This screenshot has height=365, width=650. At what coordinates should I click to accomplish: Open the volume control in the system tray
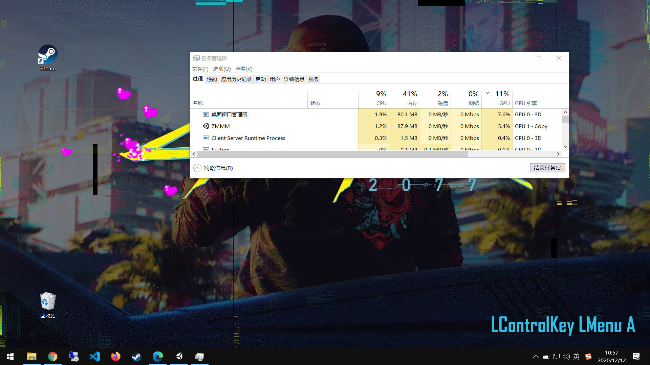pyautogui.click(x=566, y=357)
